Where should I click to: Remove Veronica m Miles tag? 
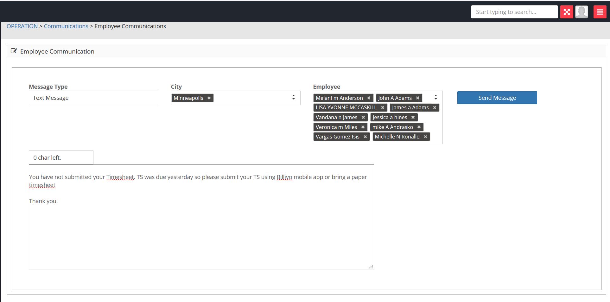(363, 127)
